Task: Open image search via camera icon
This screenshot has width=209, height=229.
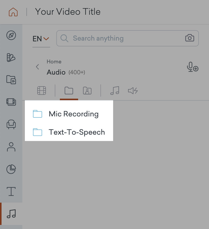Action: pyautogui.click(x=190, y=38)
